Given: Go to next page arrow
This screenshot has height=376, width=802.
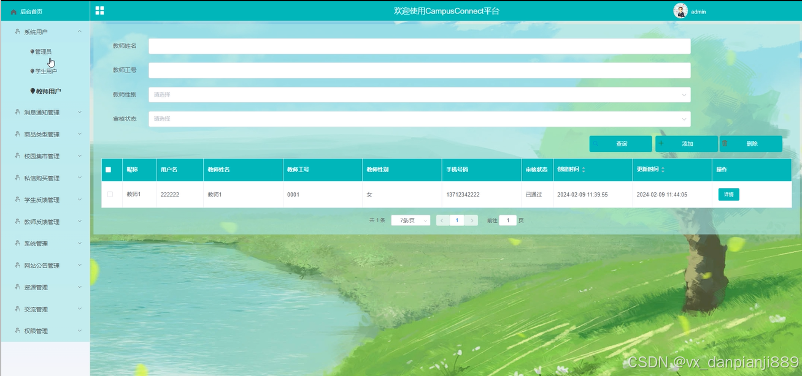Looking at the screenshot, I should click(x=471, y=220).
